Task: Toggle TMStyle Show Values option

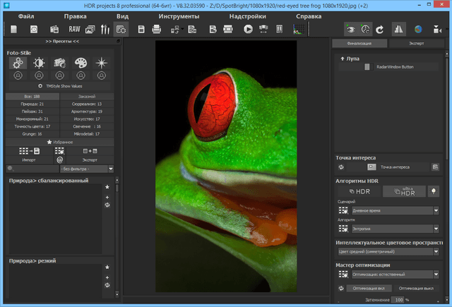Action: (x=39, y=85)
